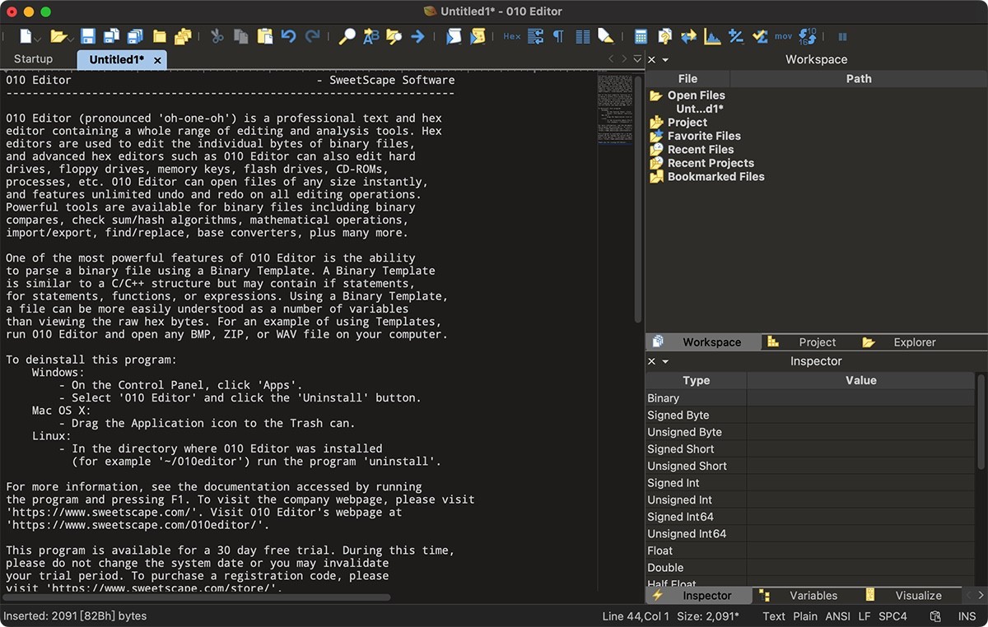Open dropdown arrow next to Open file
Viewport: 988px width, 627px height.
(x=70, y=39)
